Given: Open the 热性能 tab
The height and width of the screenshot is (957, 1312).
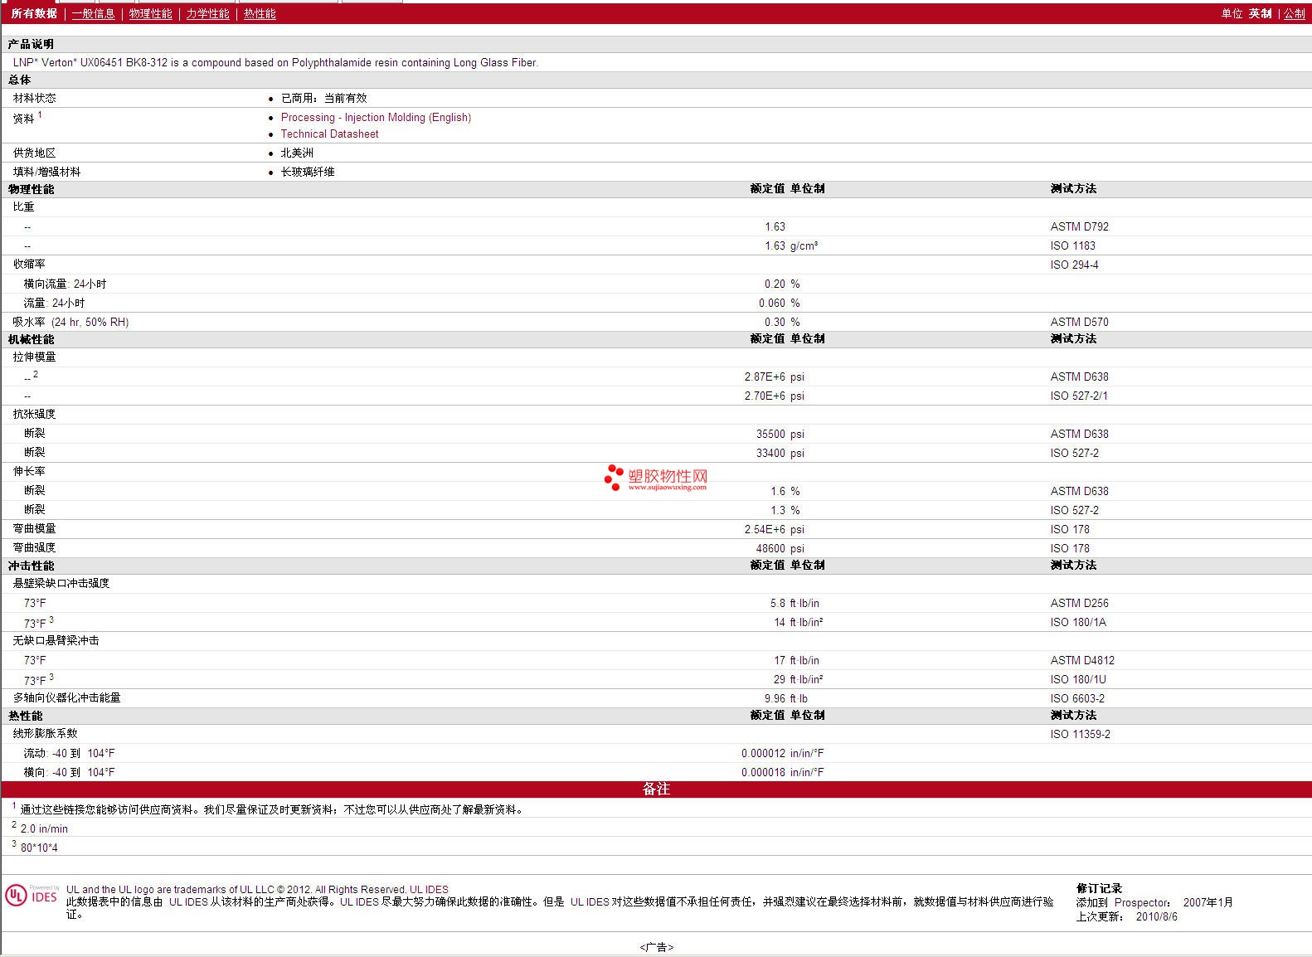Looking at the screenshot, I should [x=260, y=13].
